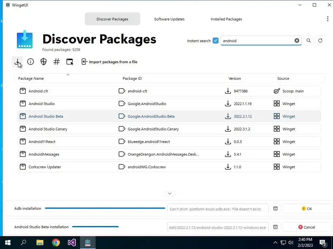Select the Android Studio Canary row
Viewport: 333px width, 249px height.
click(169, 129)
